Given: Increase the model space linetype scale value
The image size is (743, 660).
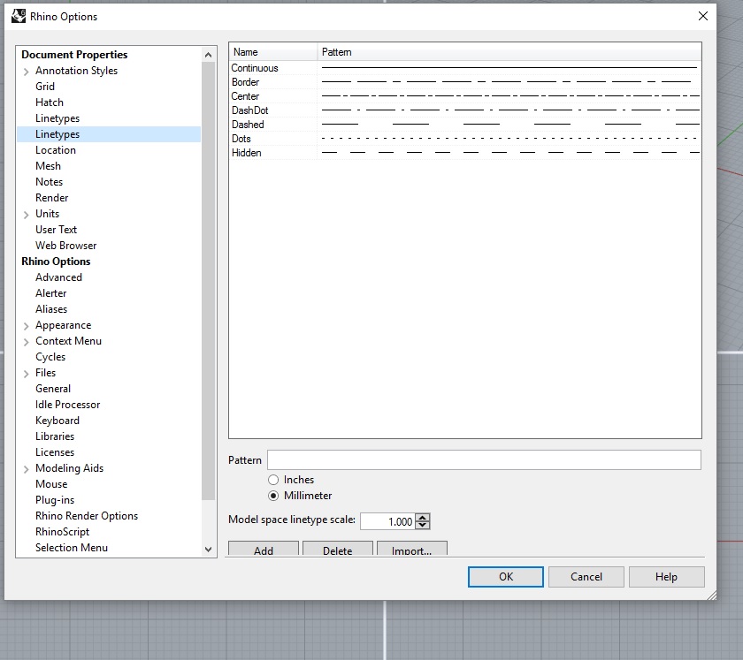Looking at the screenshot, I should 423,518.
